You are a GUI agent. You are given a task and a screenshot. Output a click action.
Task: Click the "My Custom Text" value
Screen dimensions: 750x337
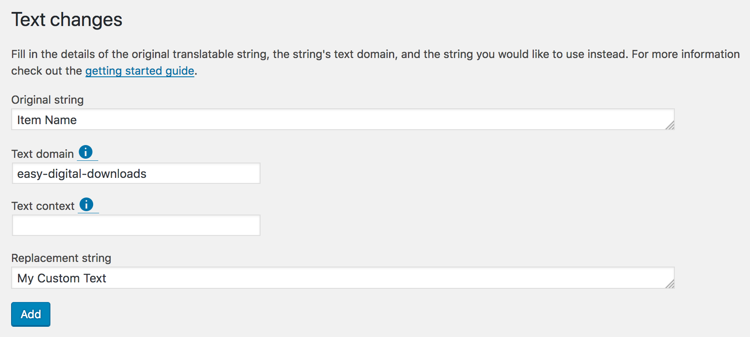tap(62, 279)
